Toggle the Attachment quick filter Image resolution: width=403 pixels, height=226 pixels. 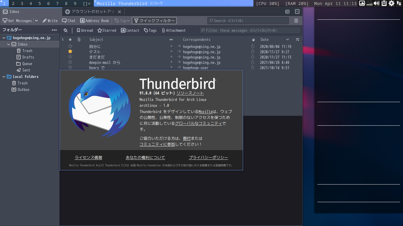(x=173, y=30)
